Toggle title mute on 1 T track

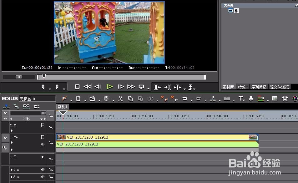[x=43, y=157]
